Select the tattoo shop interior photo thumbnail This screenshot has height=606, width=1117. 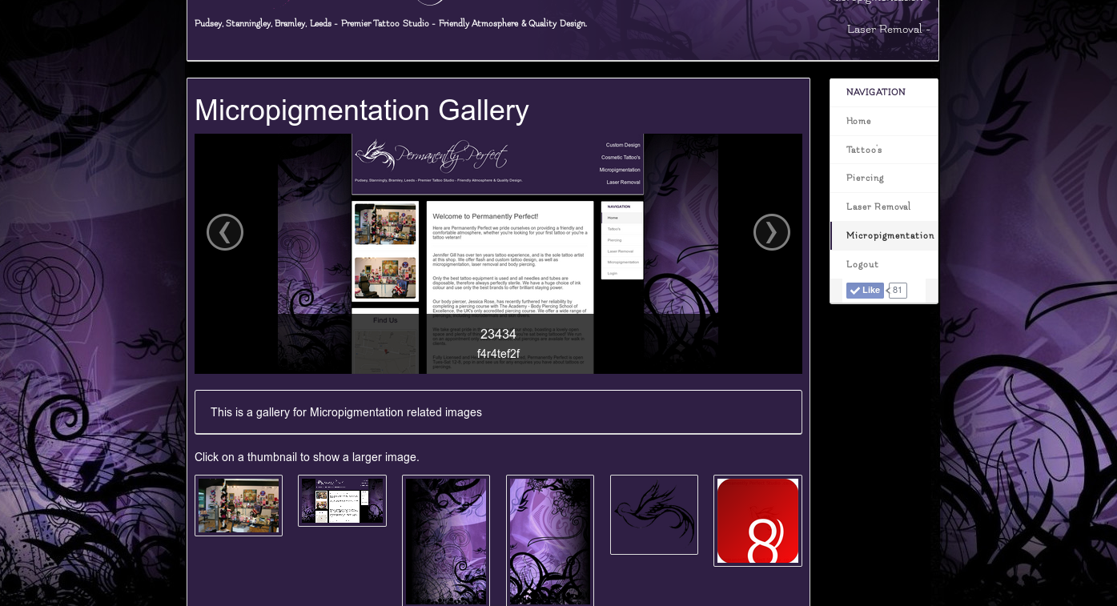coord(239,505)
